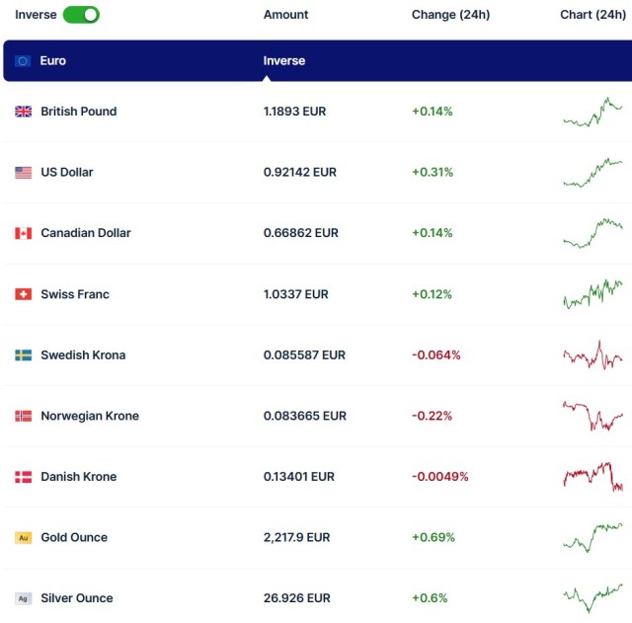The width and height of the screenshot is (632, 623).
Task: Toggle the Inverse switch off
Action: point(81,15)
